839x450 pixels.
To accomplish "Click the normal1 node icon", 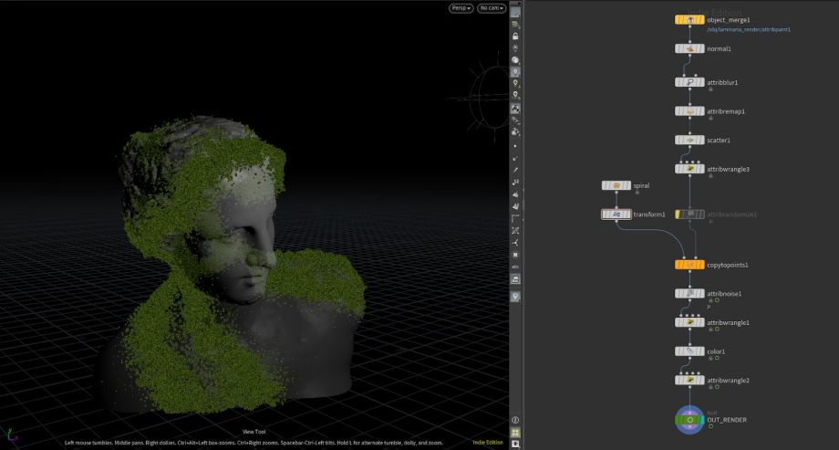I will 689,48.
